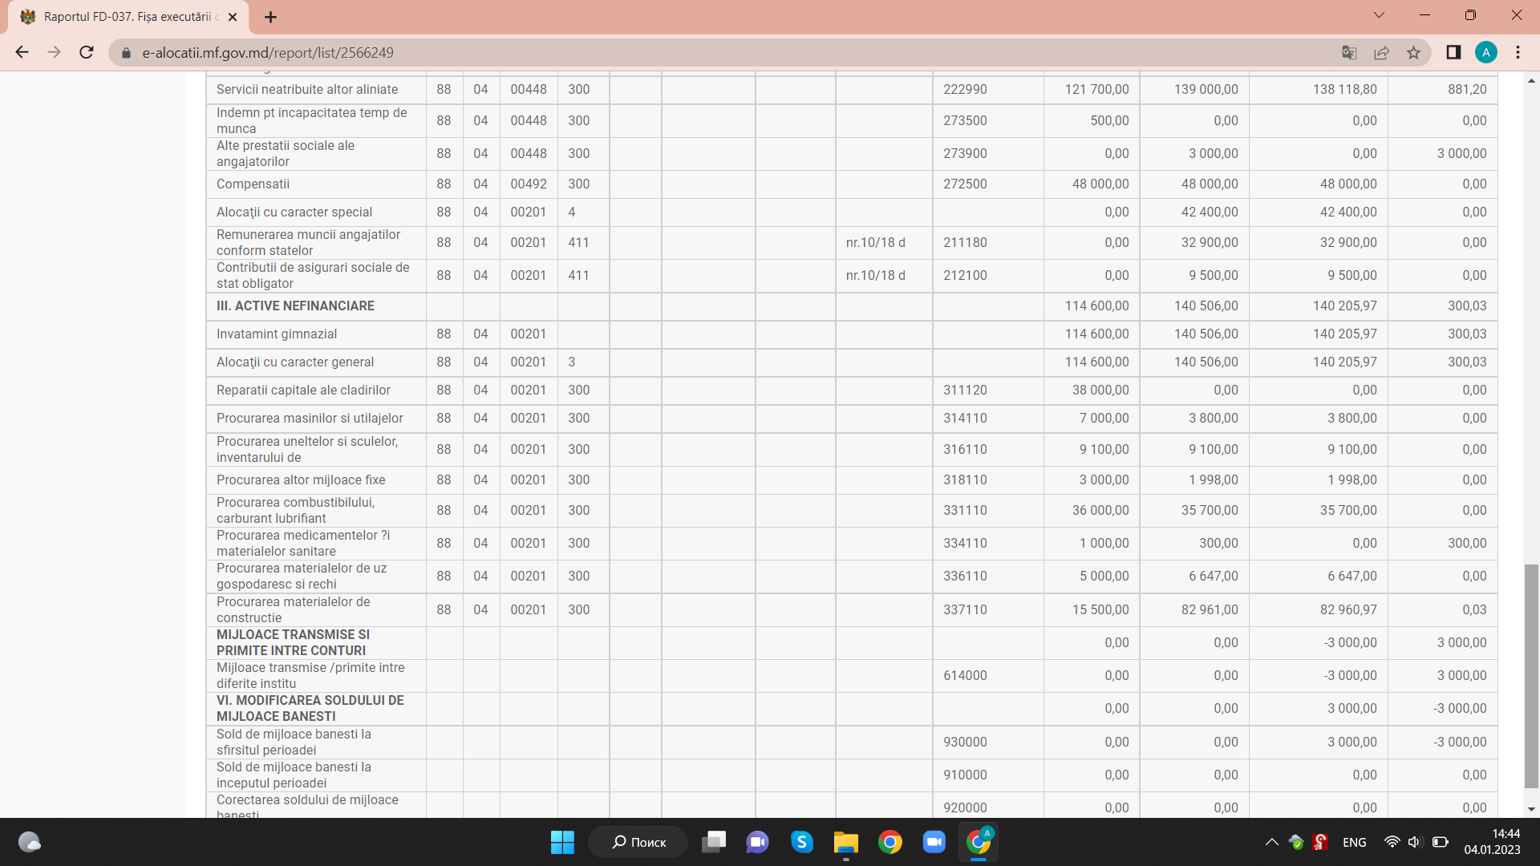This screenshot has width=1540, height=866.
Task: Open Skype from the taskbar
Action: [802, 842]
